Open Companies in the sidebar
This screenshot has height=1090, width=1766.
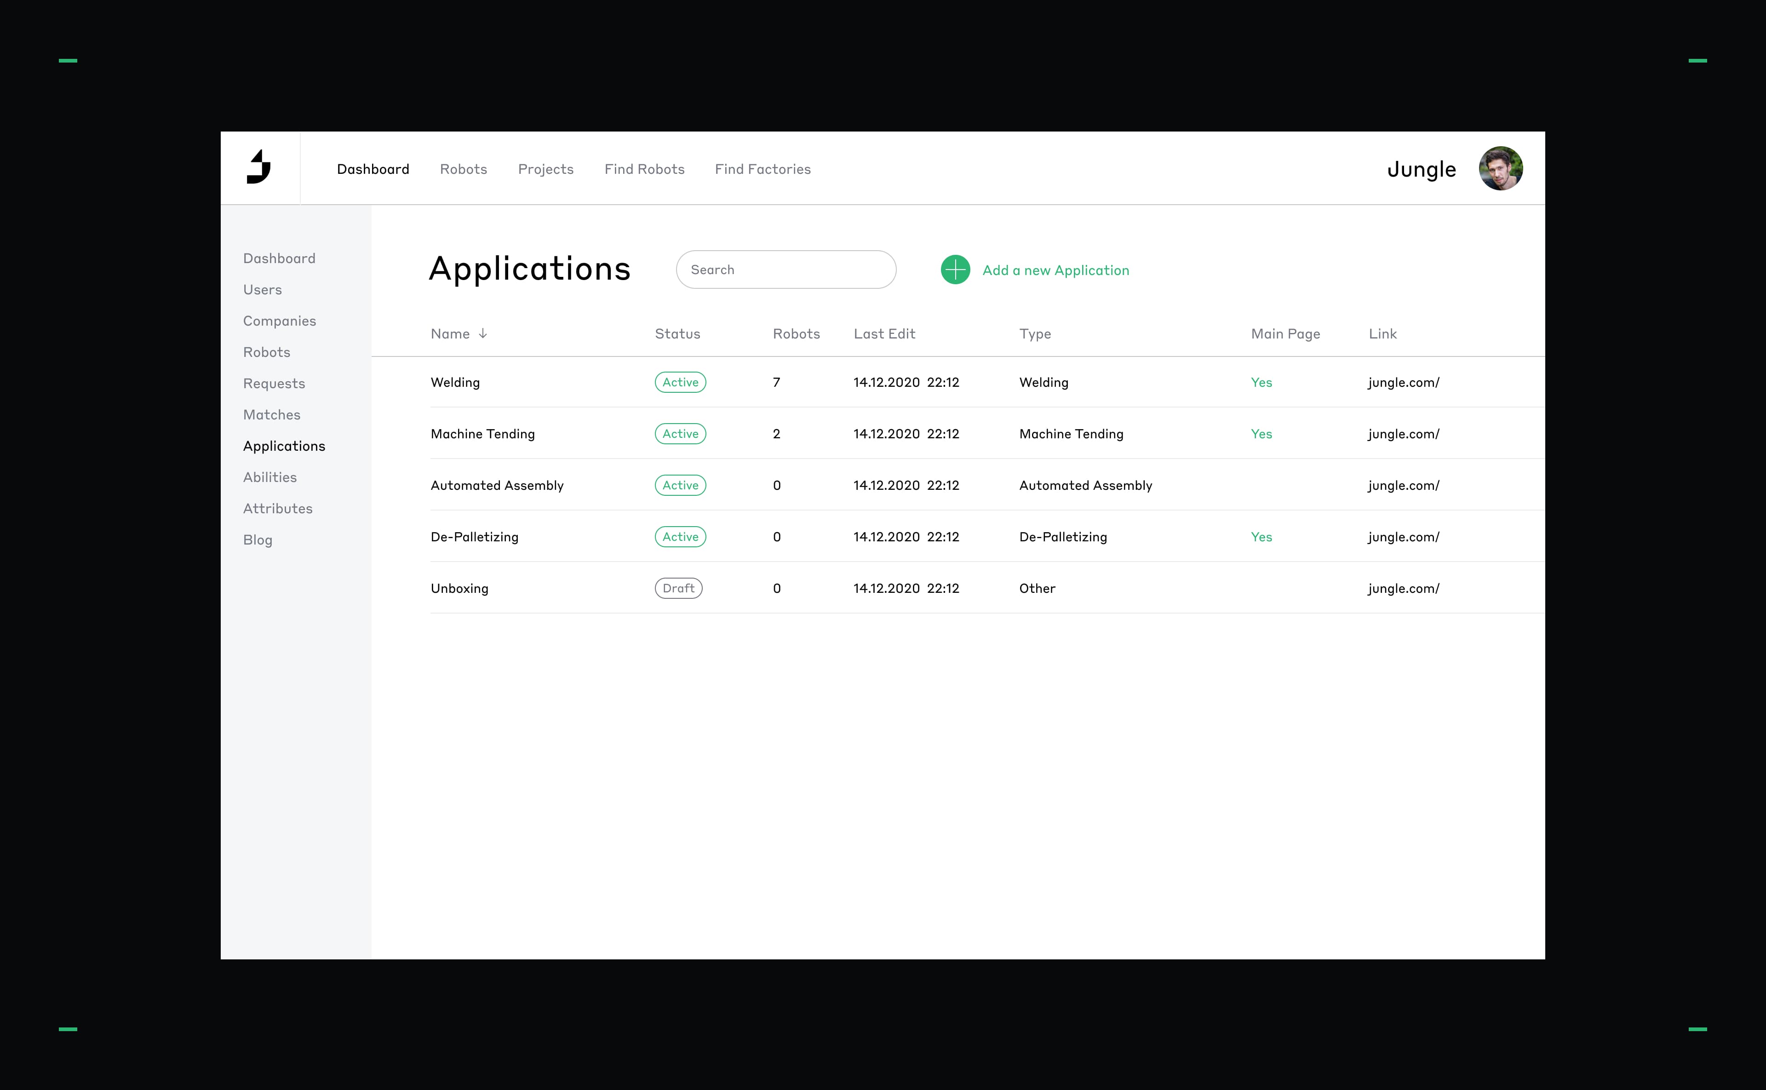280,321
